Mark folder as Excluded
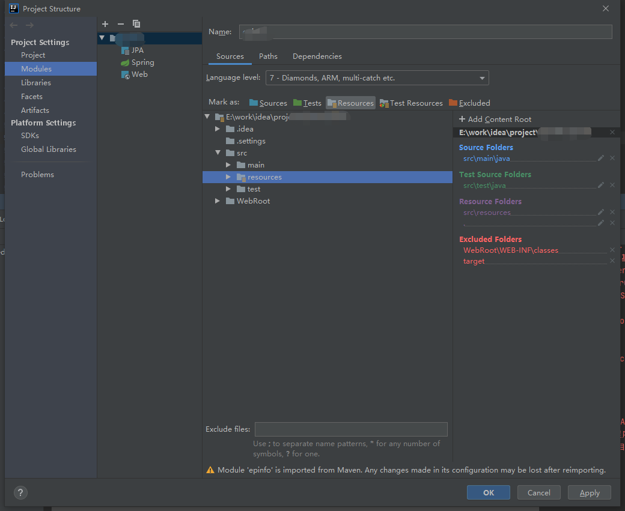The height and width of the screenshot is (511, 625). tap(469, 103)
